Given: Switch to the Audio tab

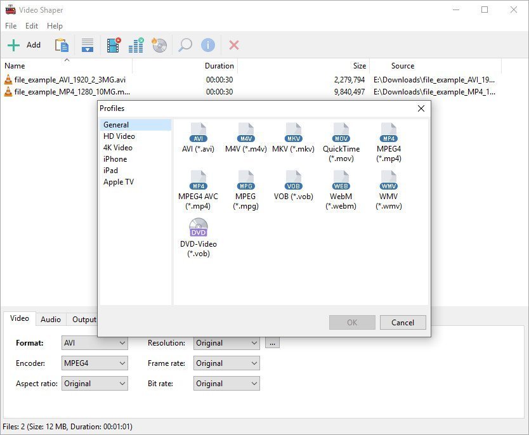Looking at the screenshot, I should [51, 320].
